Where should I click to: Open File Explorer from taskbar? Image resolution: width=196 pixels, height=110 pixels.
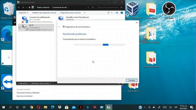46,107
